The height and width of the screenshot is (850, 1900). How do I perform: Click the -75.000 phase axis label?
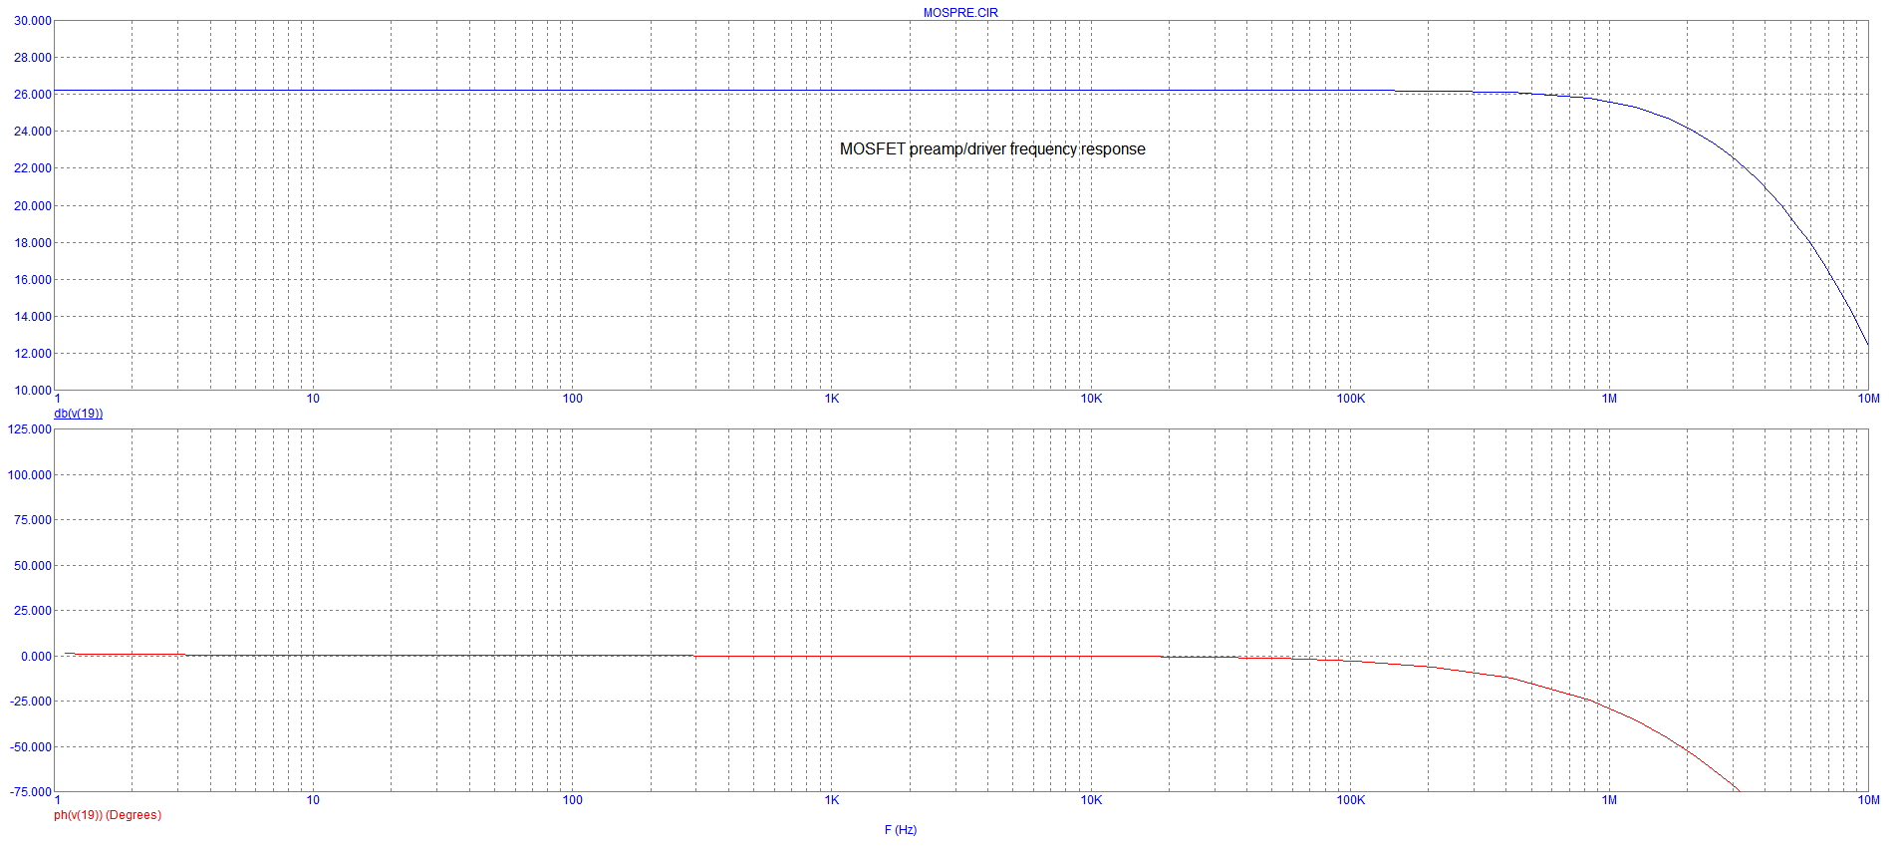[31, 792]
